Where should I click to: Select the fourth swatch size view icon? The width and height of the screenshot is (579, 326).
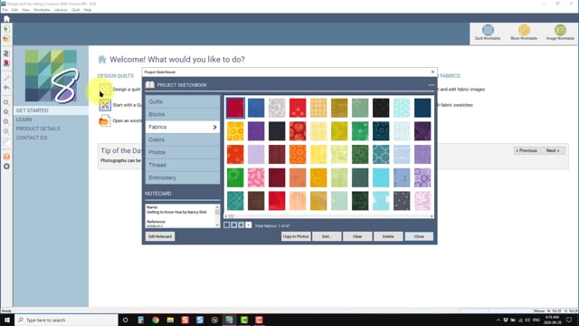(x=248, y=225)
